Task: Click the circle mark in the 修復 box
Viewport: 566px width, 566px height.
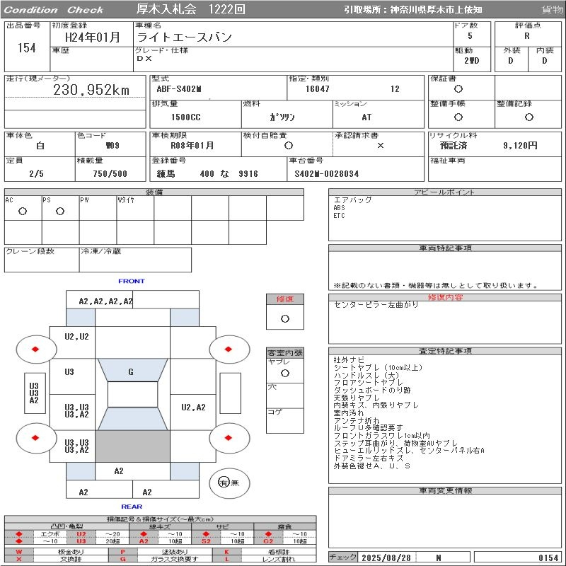Action: coord(285,319)
